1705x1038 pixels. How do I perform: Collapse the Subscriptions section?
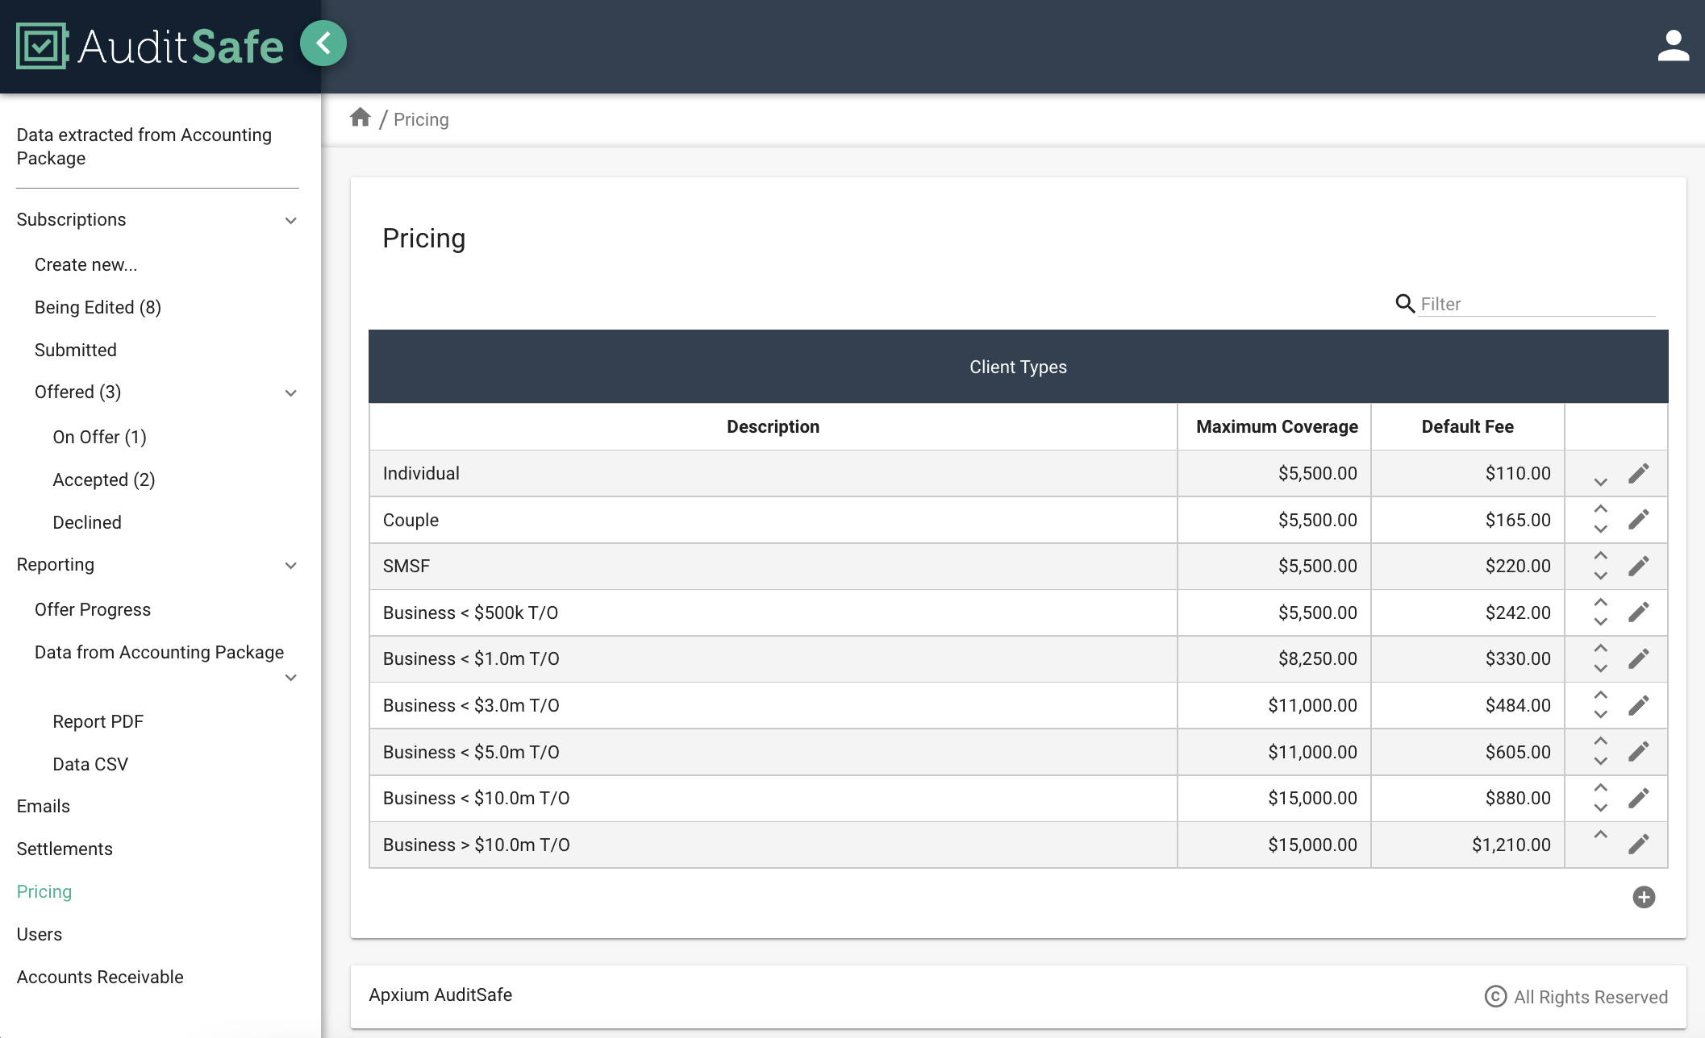pos(290,220)
